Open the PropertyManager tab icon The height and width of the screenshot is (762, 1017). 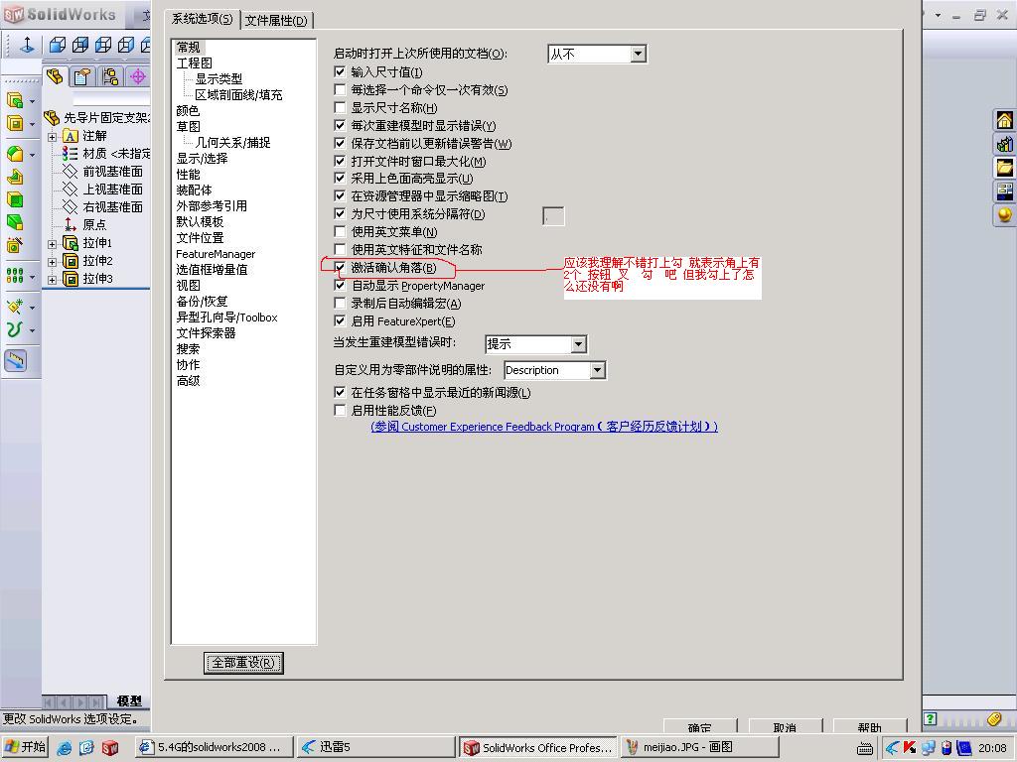82,77
